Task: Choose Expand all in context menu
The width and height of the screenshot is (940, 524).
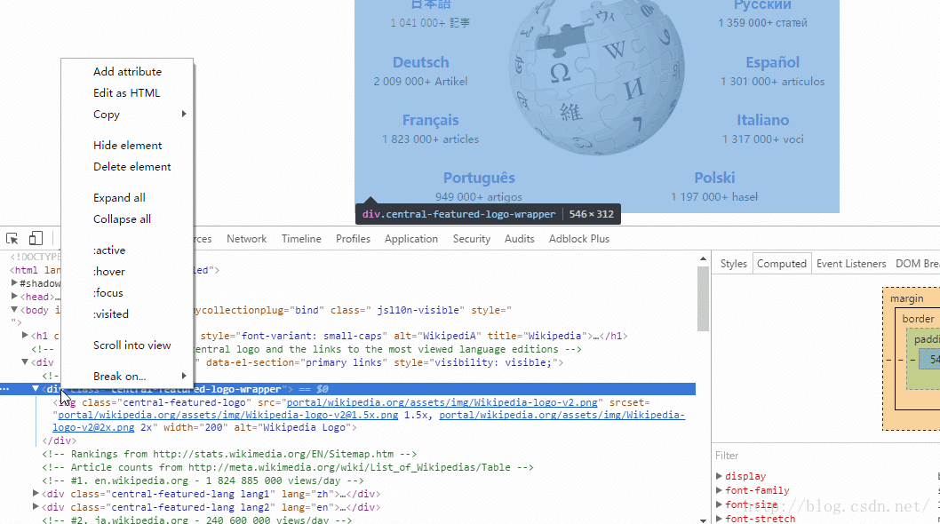Action: tap(127, 198)
